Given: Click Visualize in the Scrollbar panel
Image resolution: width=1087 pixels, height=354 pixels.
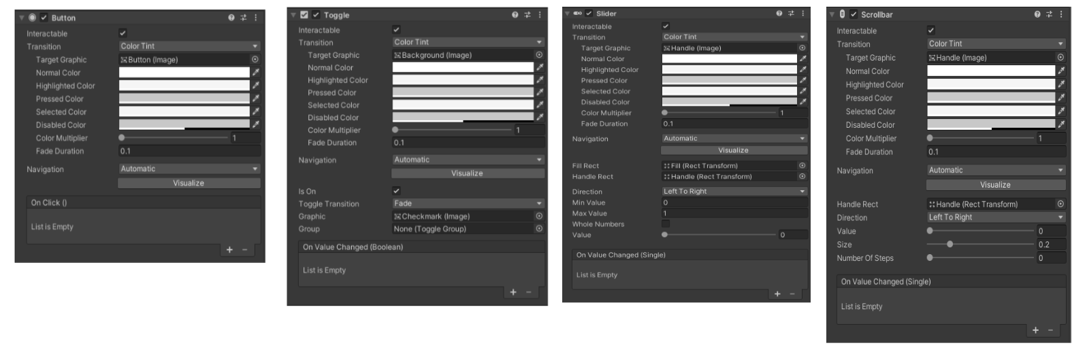Looking at the screenshot, I should pos(996,185).
